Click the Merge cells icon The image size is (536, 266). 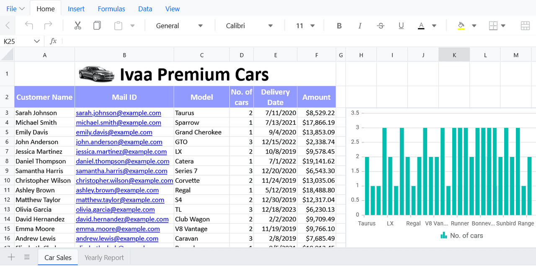[525, 26]
